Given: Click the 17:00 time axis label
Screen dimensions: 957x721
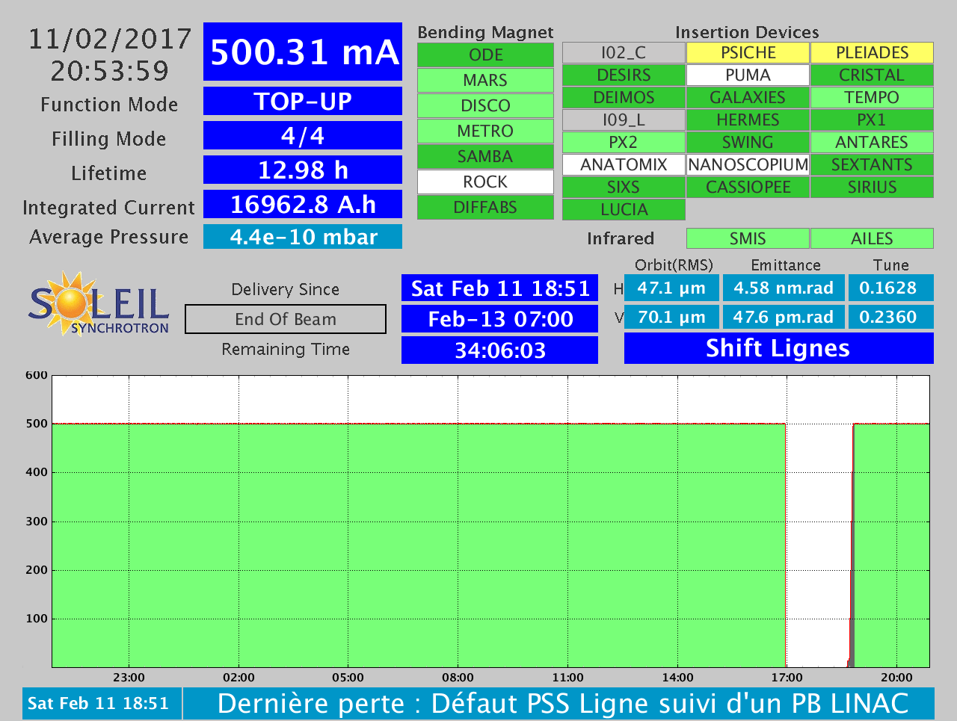Looking at the screenshot, I should click(787, 678).
